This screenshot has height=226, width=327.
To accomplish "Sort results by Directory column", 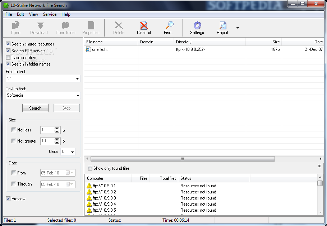I will 209,42.
